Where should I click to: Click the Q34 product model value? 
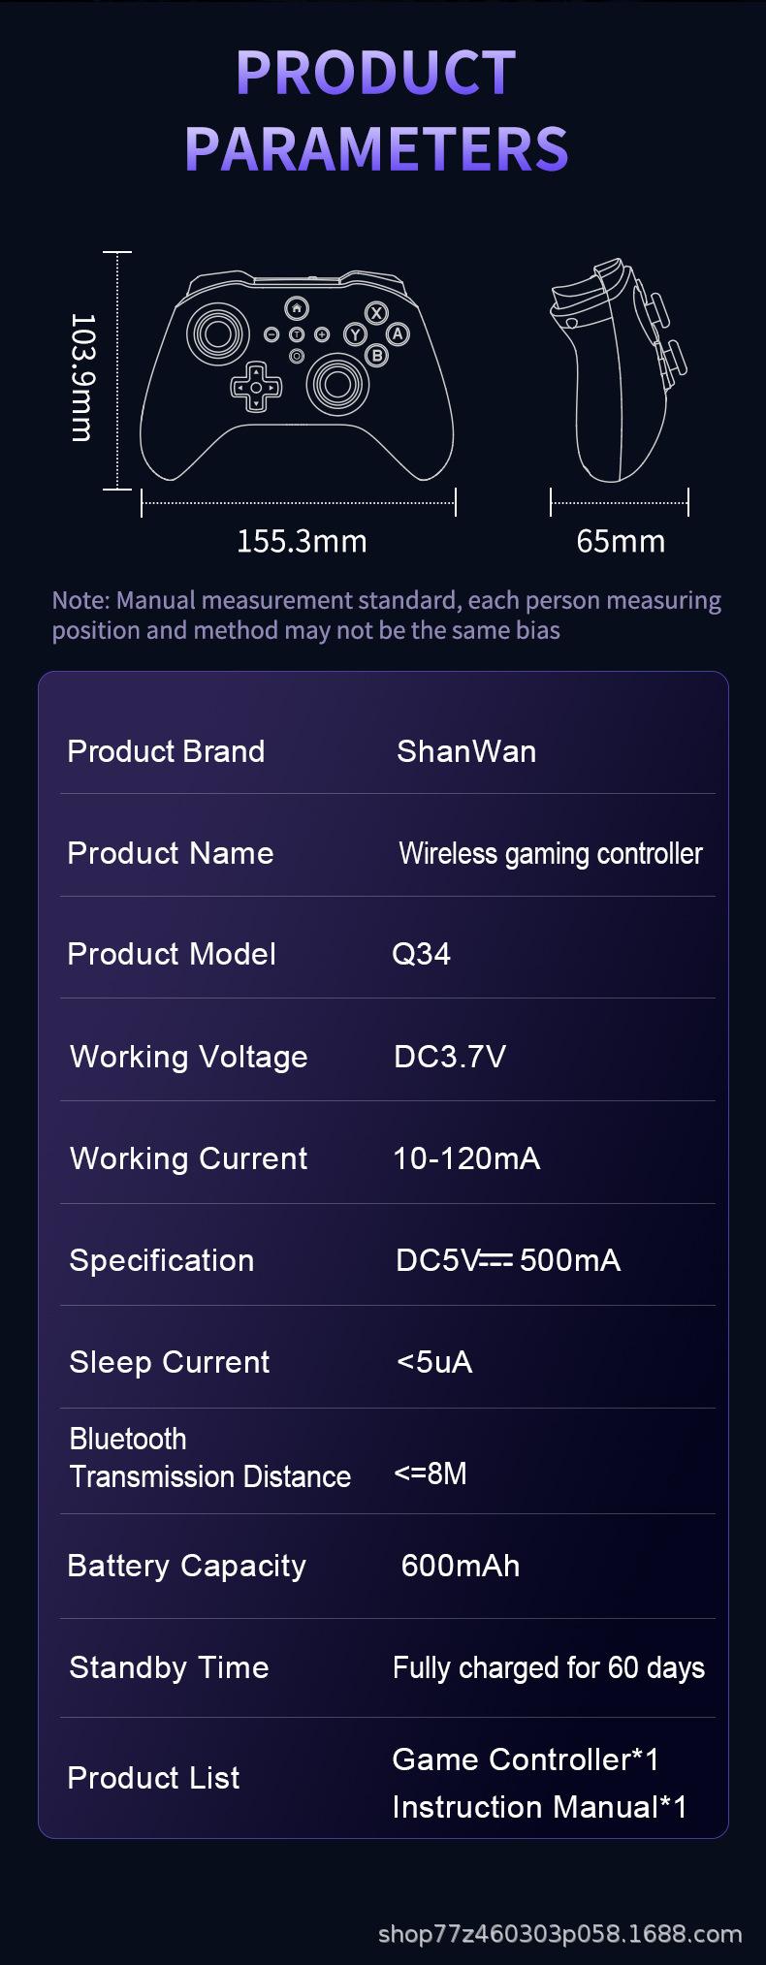point(421,954)
